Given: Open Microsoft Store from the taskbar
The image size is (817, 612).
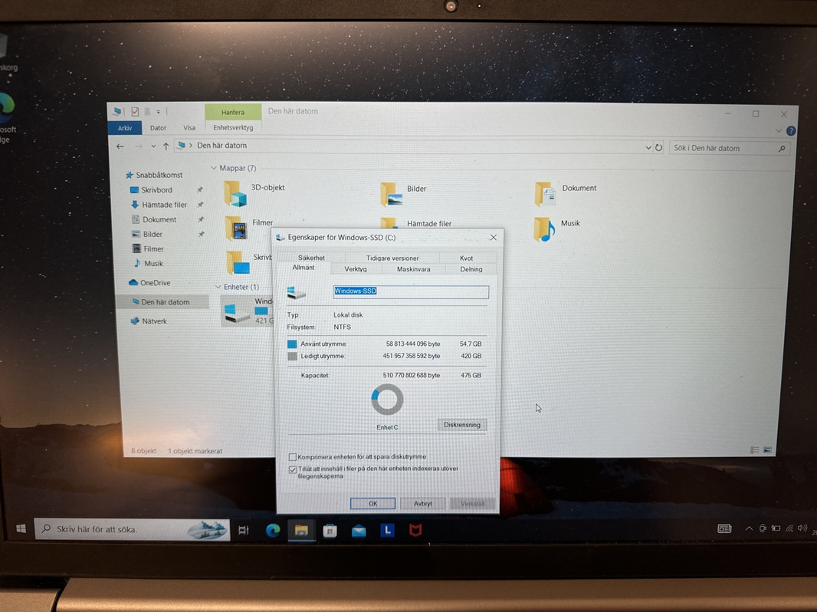Looking at the screenshot, I should click(330, 531).
